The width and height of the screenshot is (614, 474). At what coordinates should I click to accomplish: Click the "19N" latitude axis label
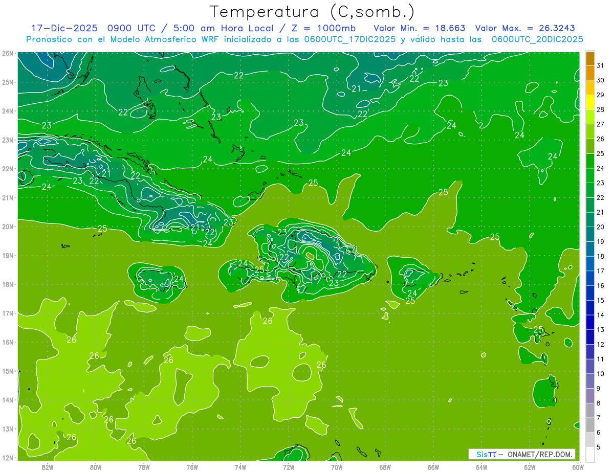(7, 255)
